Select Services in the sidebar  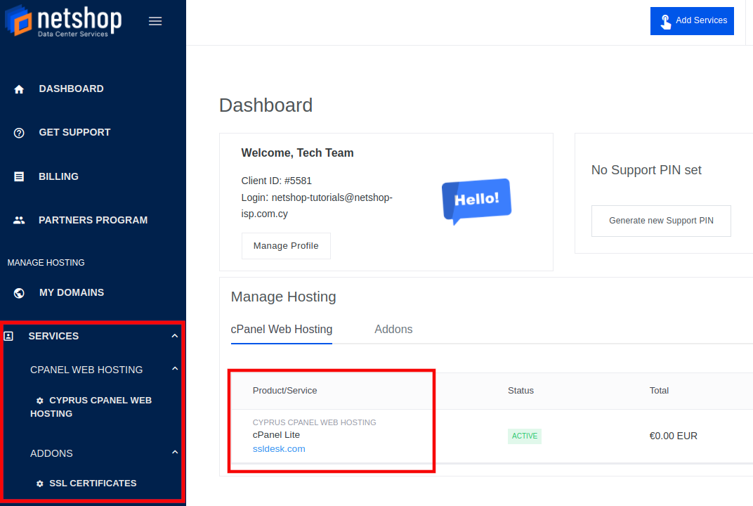pos(53,336)
